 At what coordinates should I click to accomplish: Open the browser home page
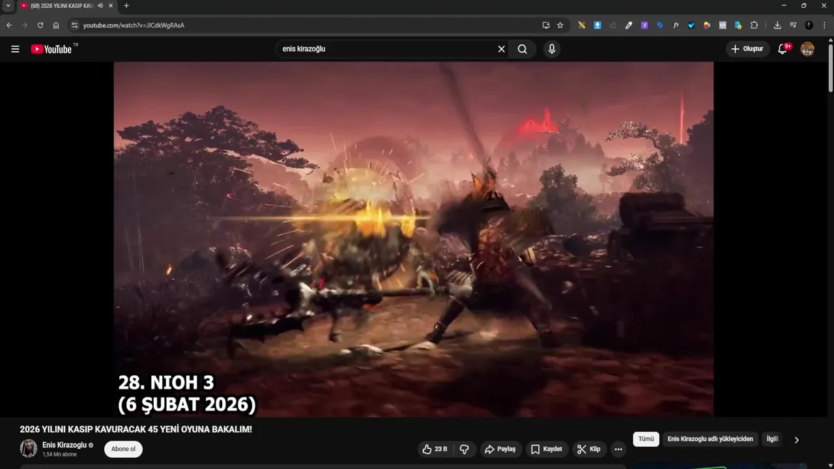(x=56, y=25)
